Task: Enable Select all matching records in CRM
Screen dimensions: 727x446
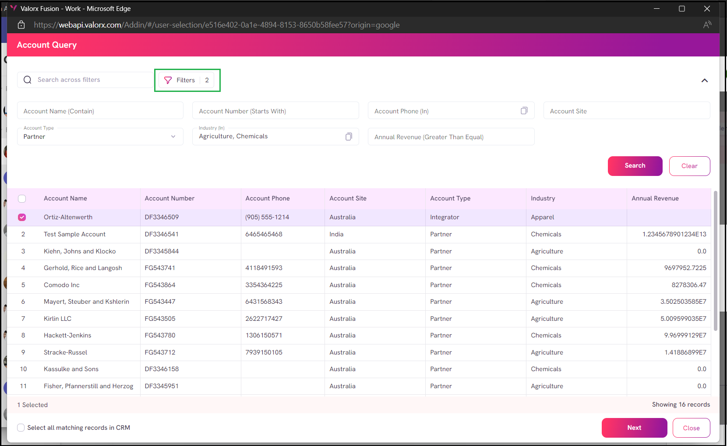Action: click(21, 428)
